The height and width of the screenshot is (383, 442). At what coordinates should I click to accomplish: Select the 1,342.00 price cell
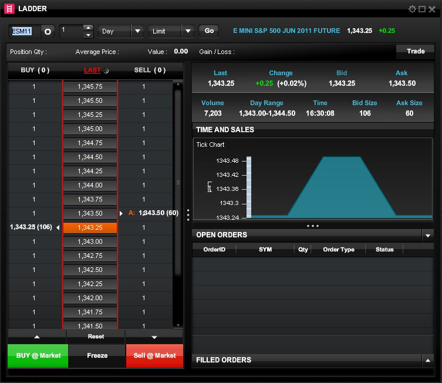pyautogui.click(x=90, y=298)
